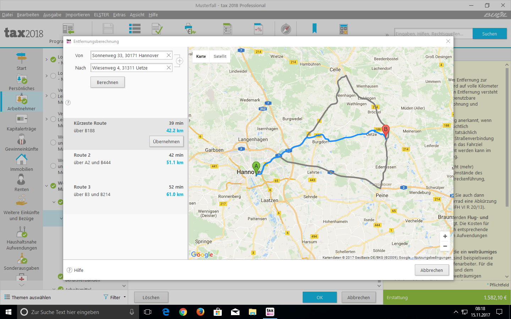511x319 pixels.
Task: Open the Importieren menu
Action: coord(78,15)
